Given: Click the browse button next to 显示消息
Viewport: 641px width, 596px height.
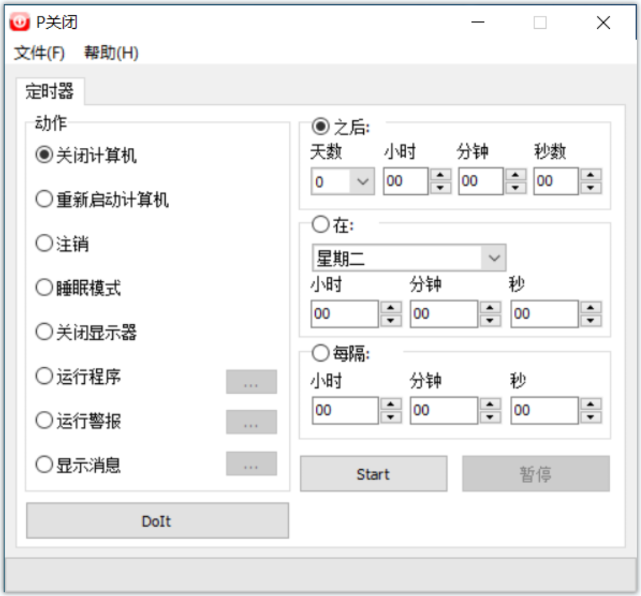Looking at the screenshot, I should tap(251, 464).
